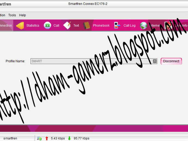Image resolution: width=188 pixels, height=141 pixels.
Task: Click the green download arrow icon
Action: [x=69, y=138]
